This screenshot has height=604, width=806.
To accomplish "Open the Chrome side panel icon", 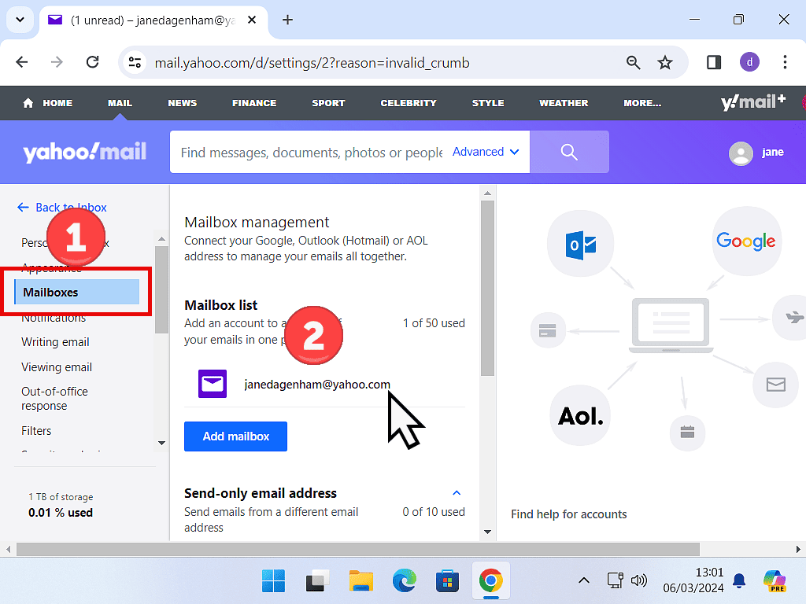I will click(714, 63).
